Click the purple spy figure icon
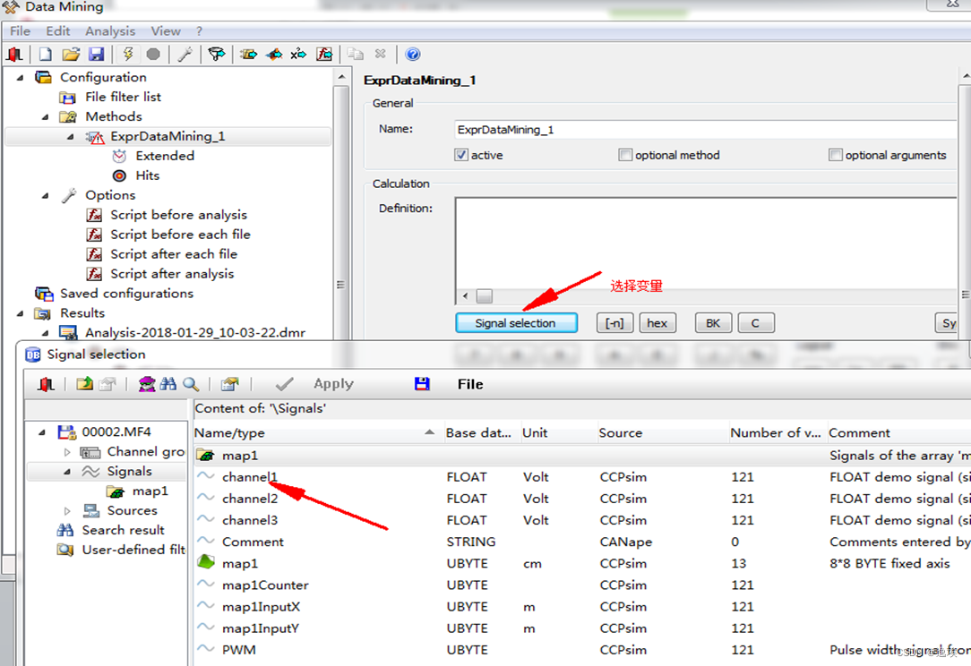Viewport: 971px width, 666px height. 147,384
